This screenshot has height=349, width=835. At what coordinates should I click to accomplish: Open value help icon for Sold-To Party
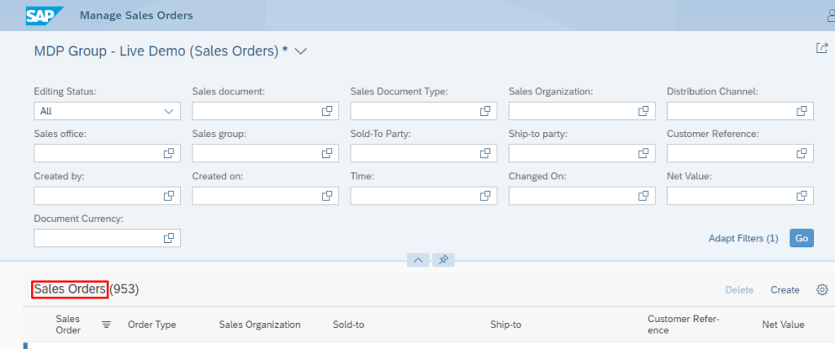coord(485,153)
